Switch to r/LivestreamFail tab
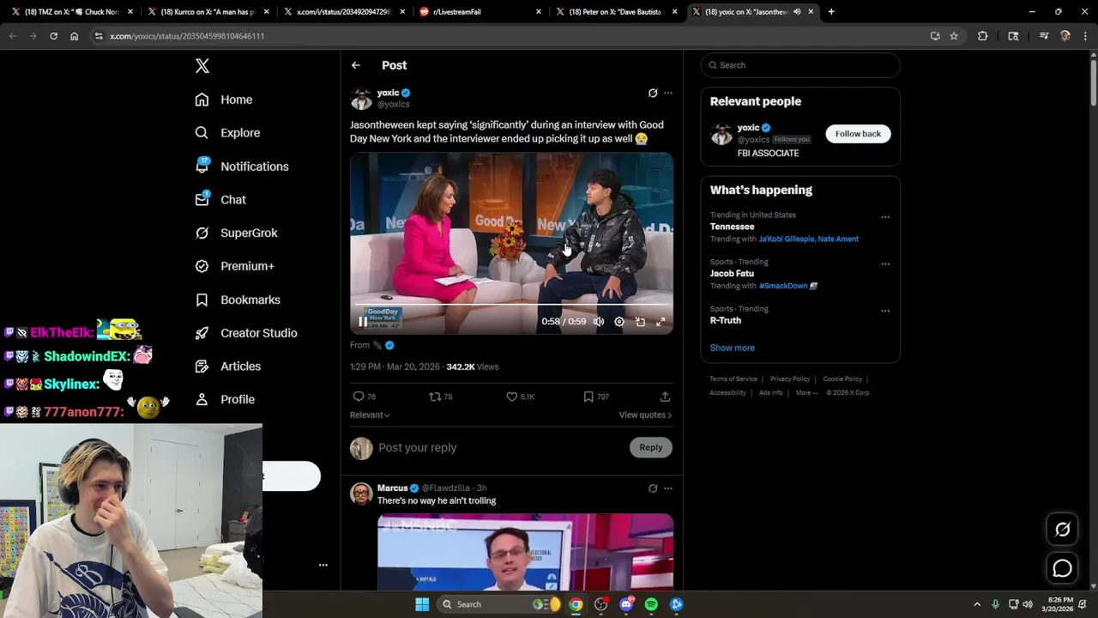The image size is (1098, 618). (x=480, y=12)
